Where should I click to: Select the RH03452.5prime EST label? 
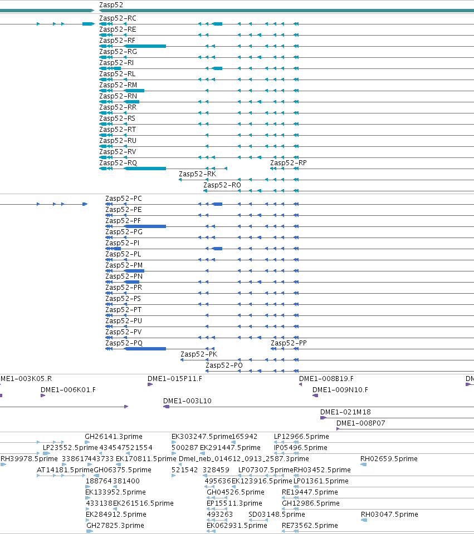322,470
